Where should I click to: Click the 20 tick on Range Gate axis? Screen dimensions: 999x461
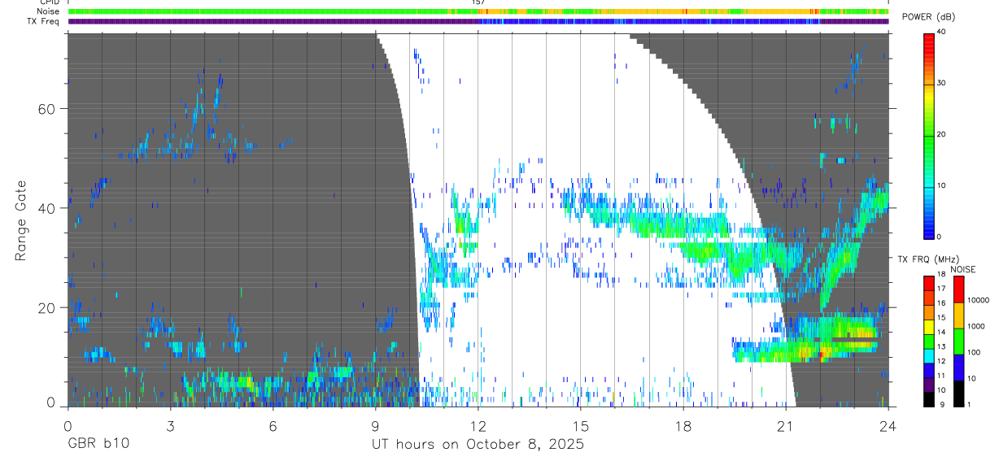47,307
